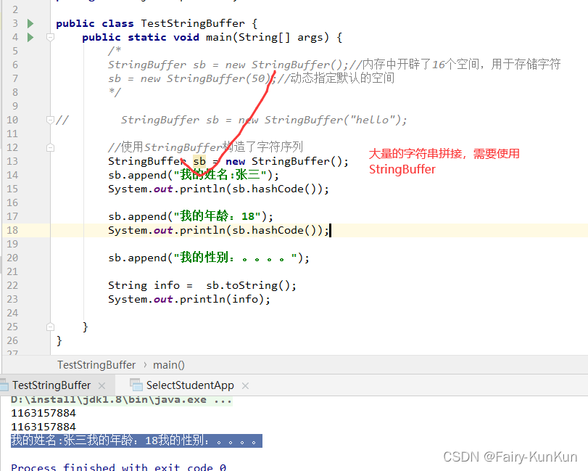588x471 pixels.
Task: Run the TestStringBuffer class via green gutter arrow
Action: (29, 23)
